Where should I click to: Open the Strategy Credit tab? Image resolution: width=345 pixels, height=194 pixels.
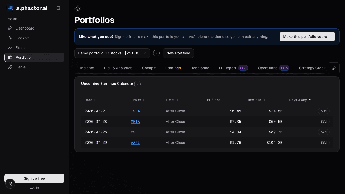pos(312,68)
